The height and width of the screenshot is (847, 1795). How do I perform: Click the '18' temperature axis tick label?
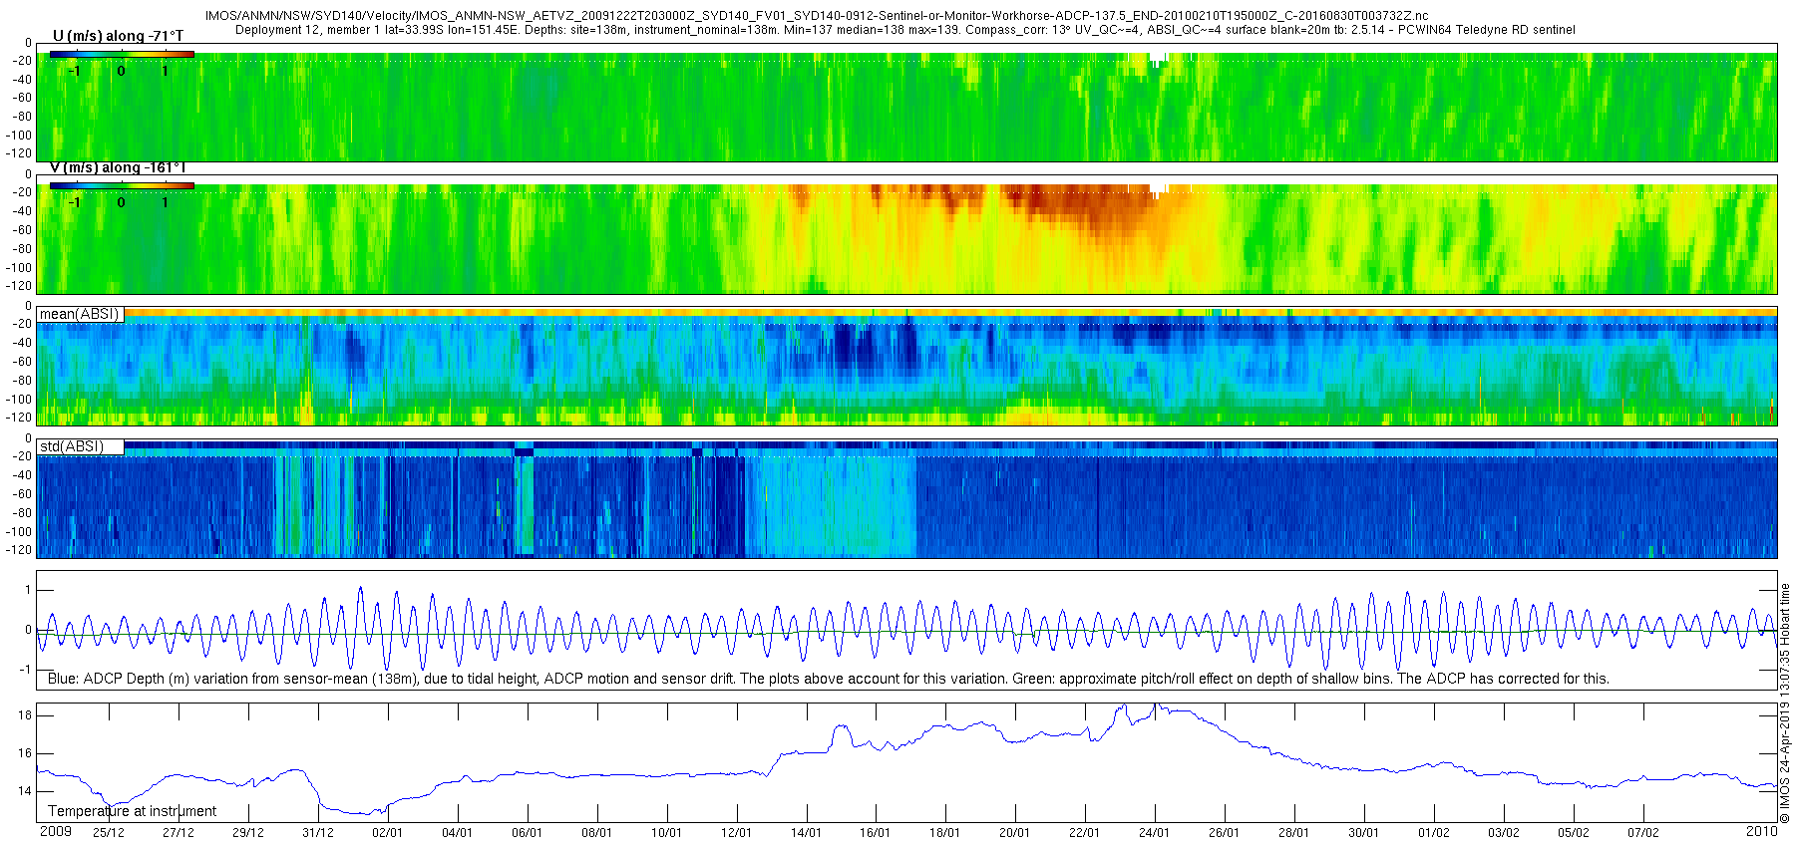coord(25,715)
